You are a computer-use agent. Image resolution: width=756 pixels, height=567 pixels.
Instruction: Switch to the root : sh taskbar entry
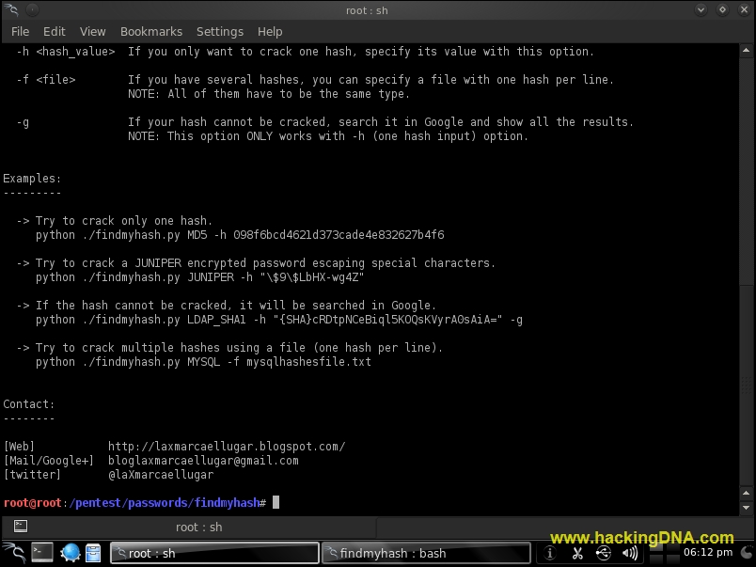tap(214, 553)
